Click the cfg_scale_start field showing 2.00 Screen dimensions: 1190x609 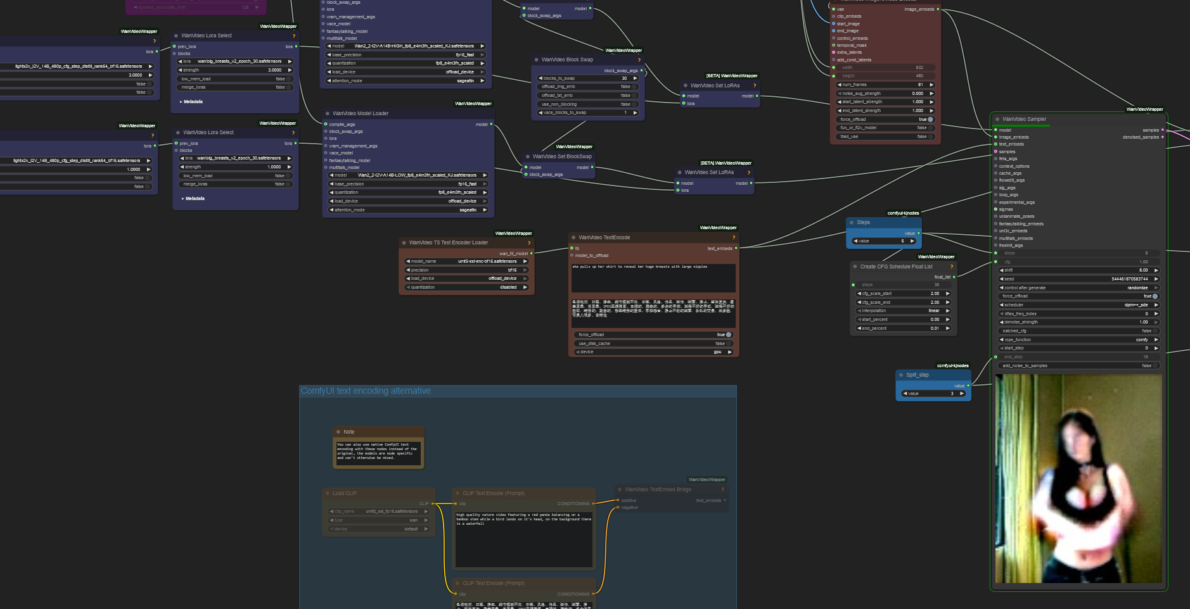coord(904,294)
